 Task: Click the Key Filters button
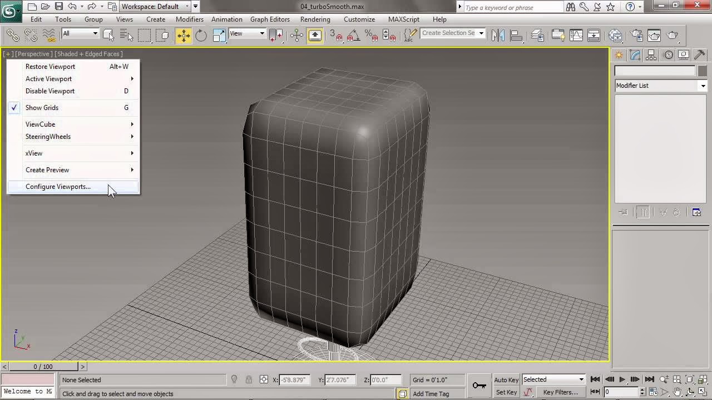[x=561, y=392]
